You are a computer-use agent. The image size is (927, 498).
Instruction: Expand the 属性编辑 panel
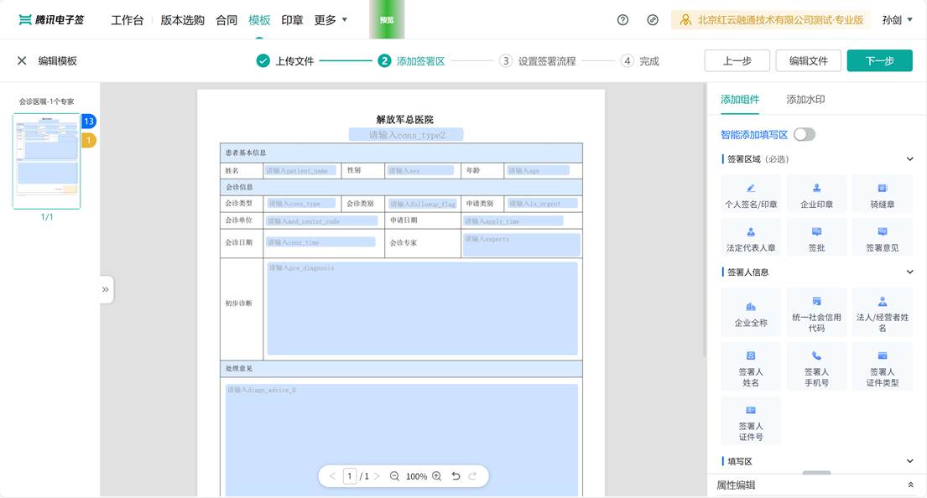point(910,485)
